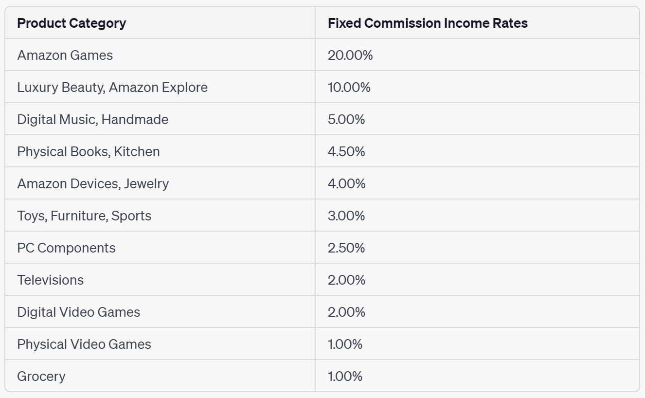Click the 2.50% commission rate

tap(346, 248)
